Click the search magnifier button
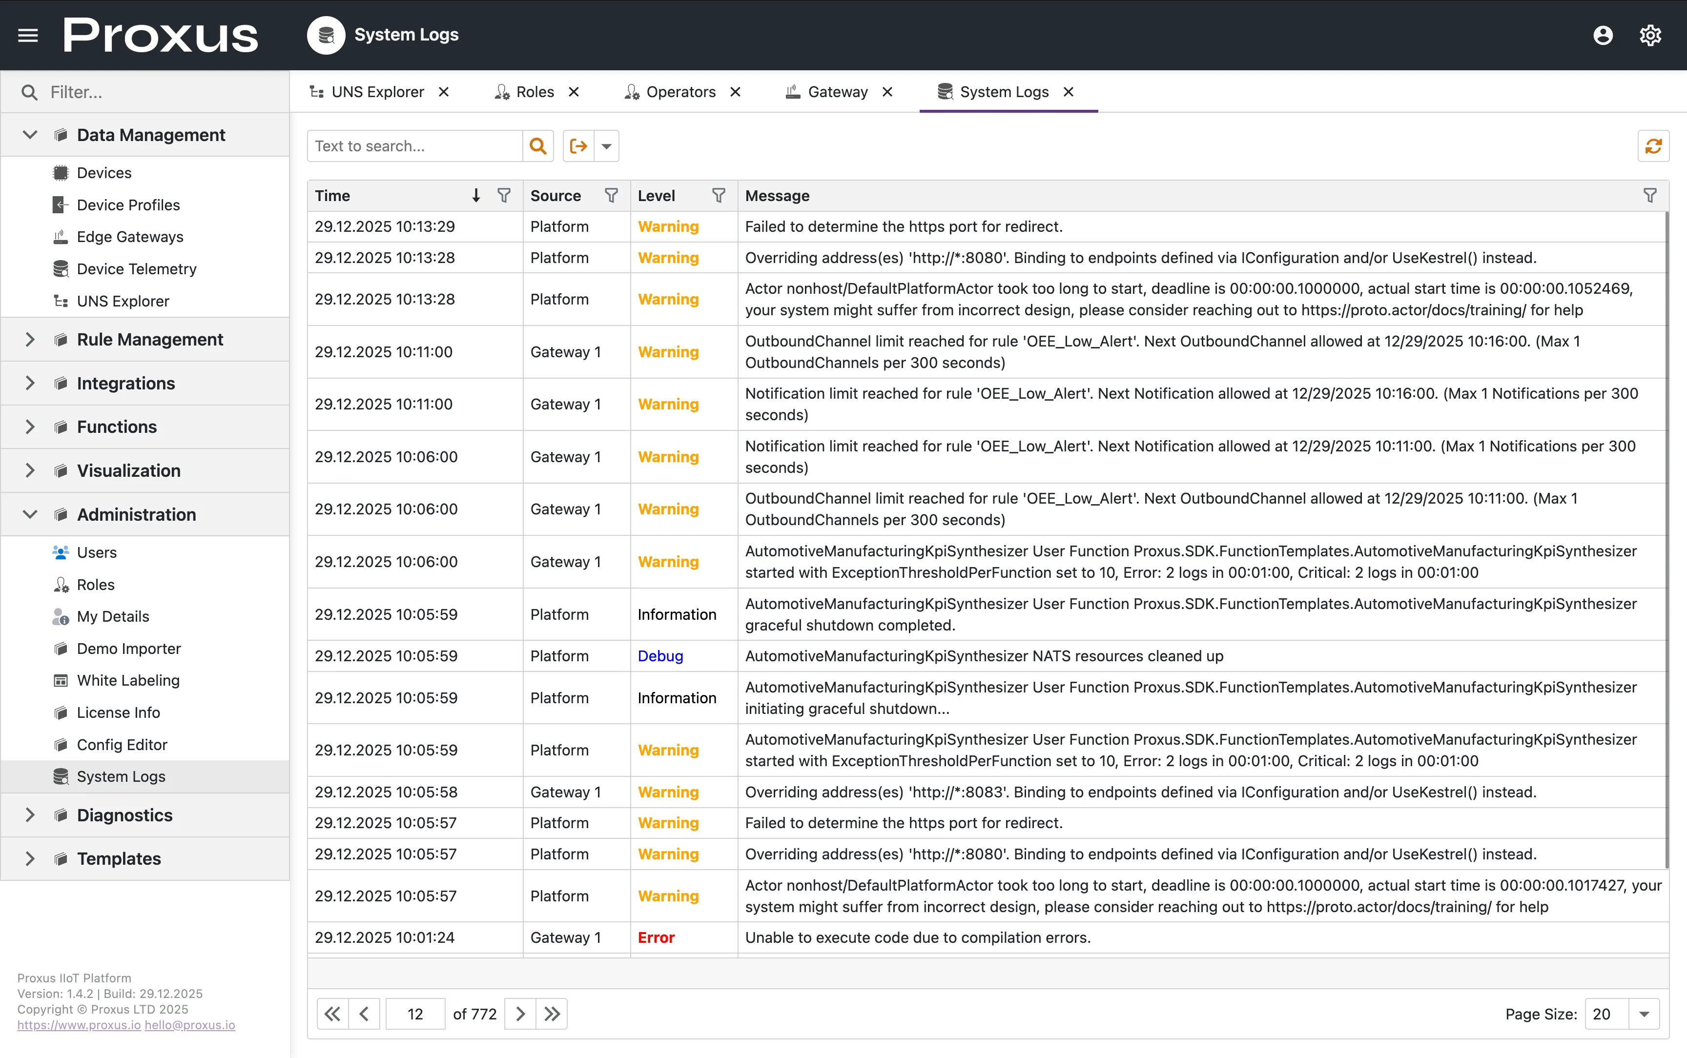This screenshot has height=1058, width=1687. (537, 145)
